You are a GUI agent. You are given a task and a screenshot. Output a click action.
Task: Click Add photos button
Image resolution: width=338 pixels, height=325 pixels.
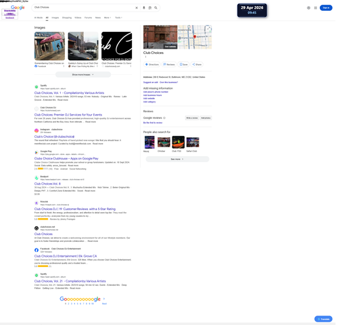tap(206, 118)
